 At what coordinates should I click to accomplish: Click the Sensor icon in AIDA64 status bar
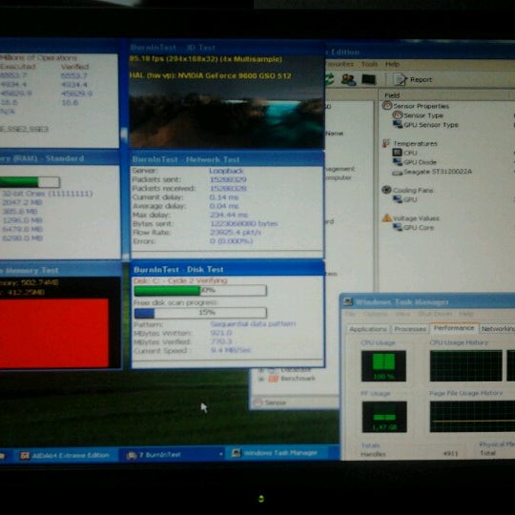coord(258,402)
